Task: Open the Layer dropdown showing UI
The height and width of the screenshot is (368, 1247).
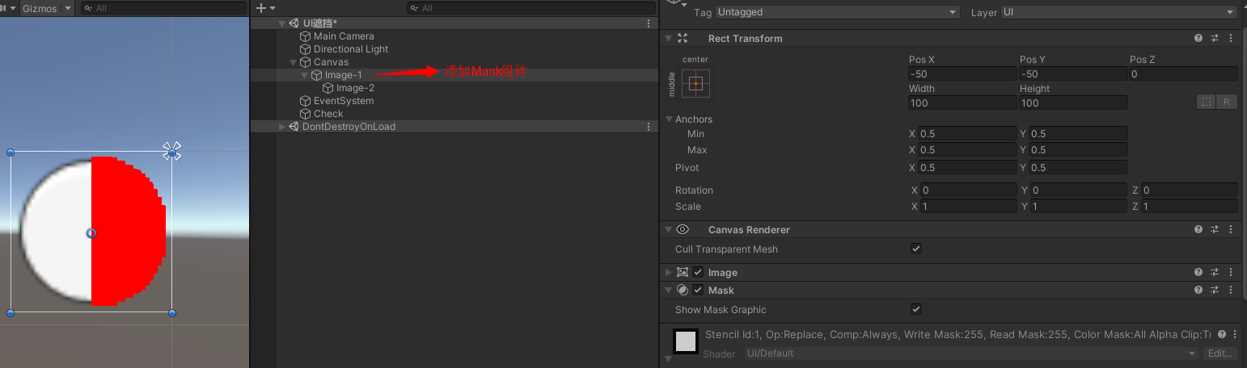Action: 1119,12
